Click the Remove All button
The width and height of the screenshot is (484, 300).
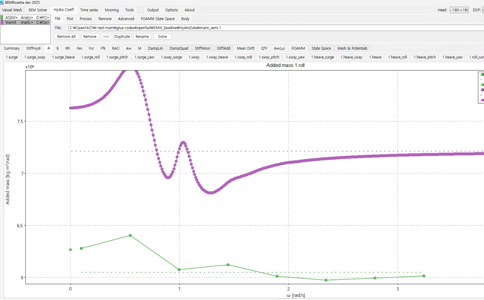point(66,36)
